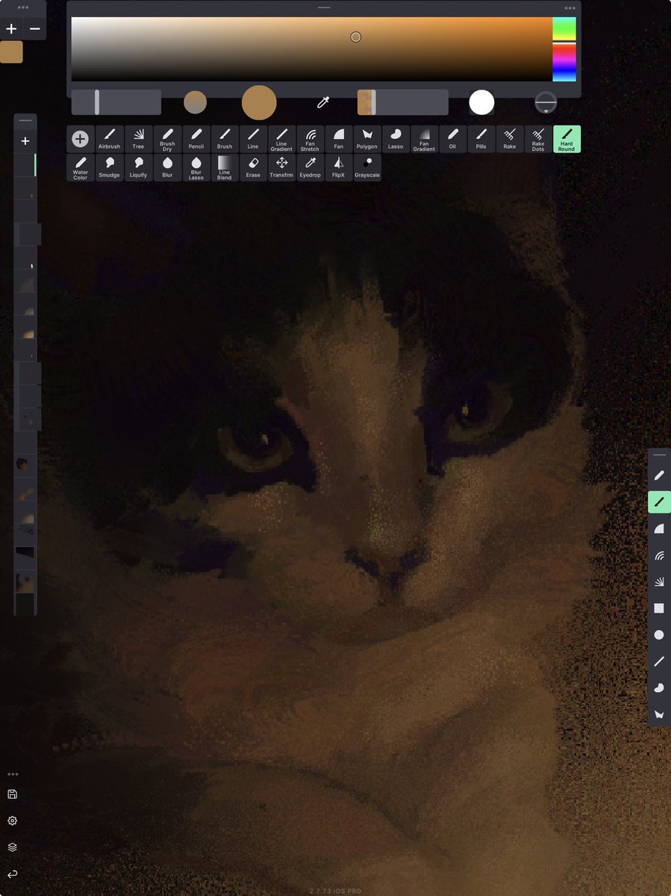Select the Water Color tool
Image resolution: width=671 pixels, height=896 pixels.
(81, 167)
